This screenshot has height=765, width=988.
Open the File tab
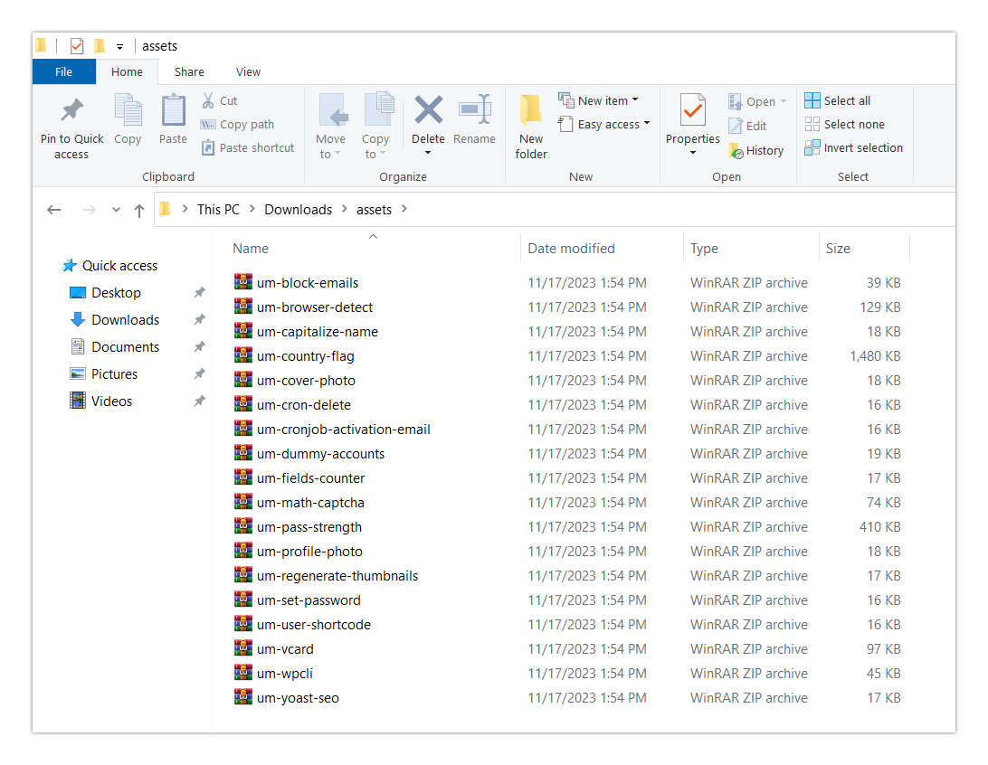63,71
